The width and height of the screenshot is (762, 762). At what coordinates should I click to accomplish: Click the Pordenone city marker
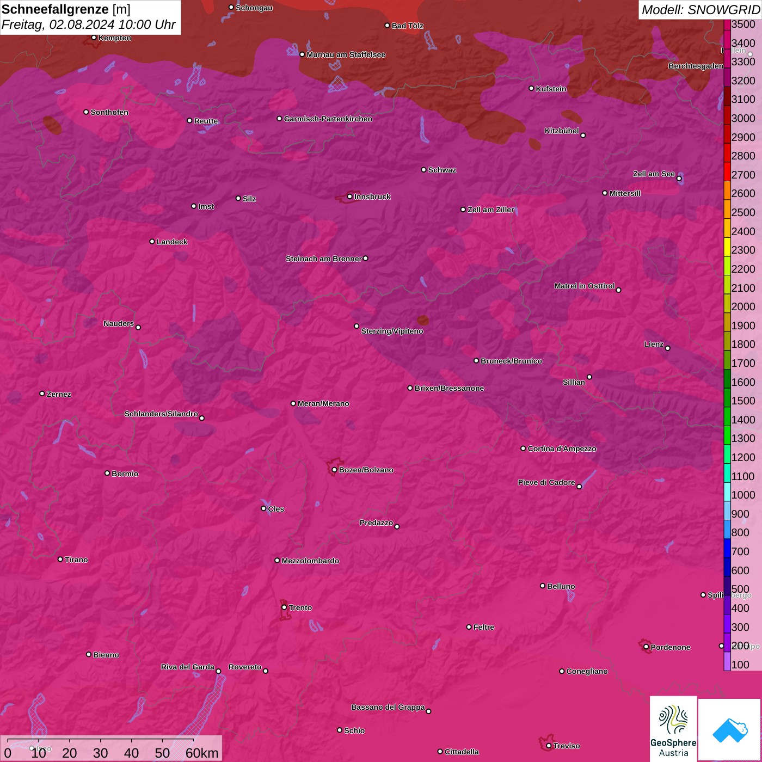646,647
